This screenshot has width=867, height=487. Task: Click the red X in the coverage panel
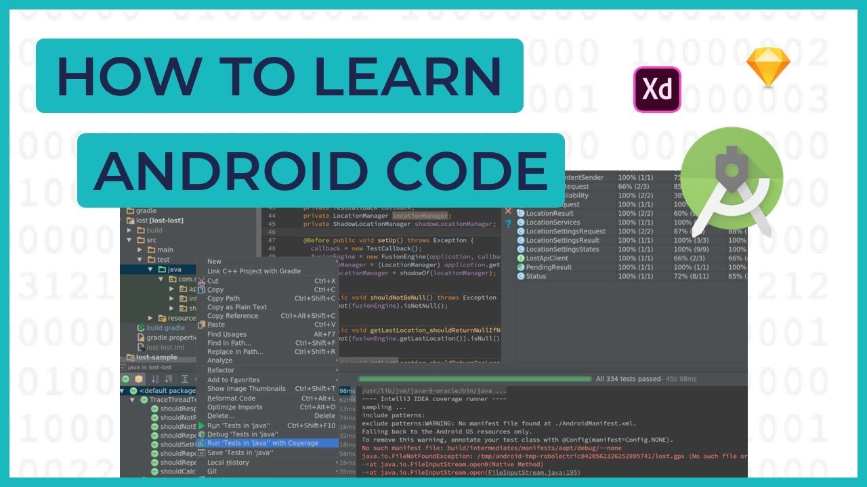point(508,211)
